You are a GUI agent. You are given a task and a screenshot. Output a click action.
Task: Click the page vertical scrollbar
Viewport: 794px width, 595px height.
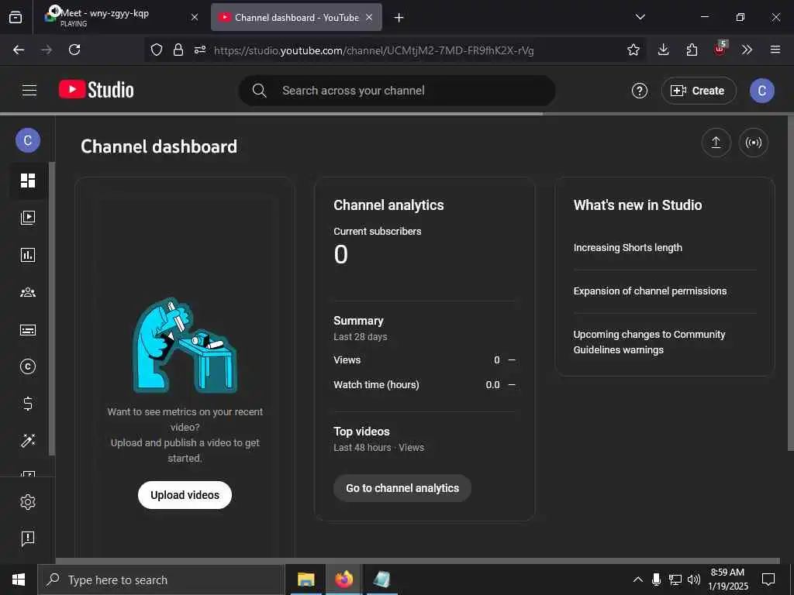tap(790, 284)
